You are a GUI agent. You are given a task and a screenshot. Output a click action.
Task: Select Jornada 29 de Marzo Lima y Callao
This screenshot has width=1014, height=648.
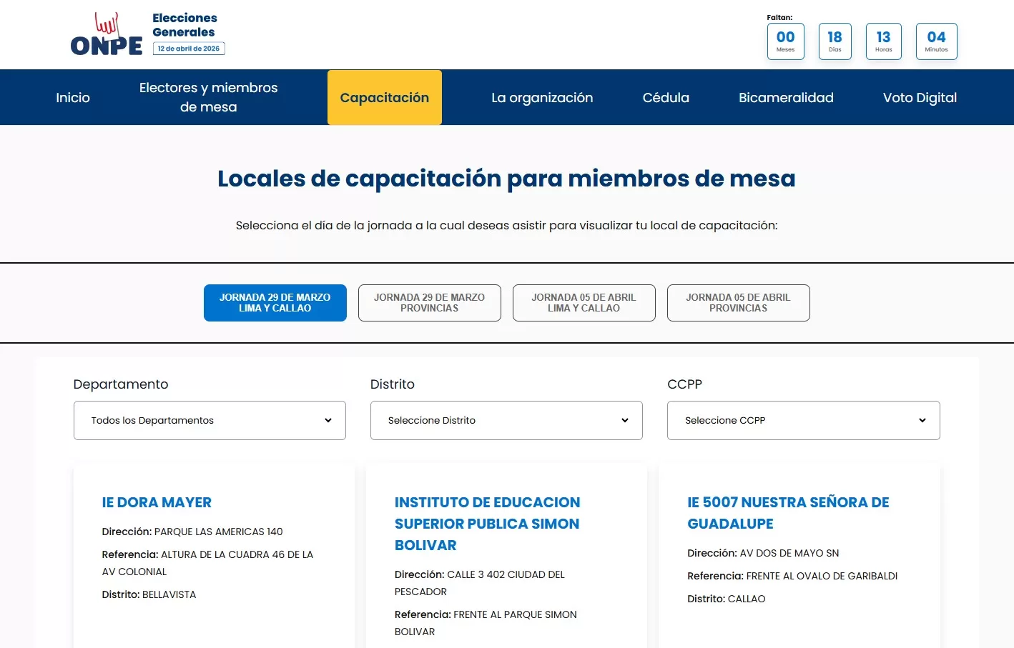point(275,303)
